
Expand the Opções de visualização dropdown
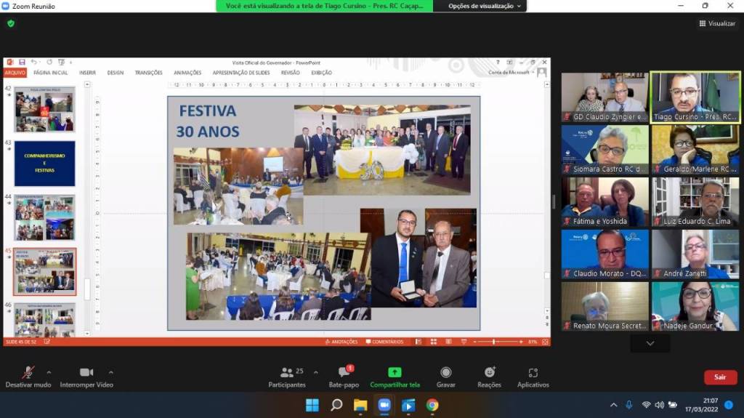coord(480,6)
